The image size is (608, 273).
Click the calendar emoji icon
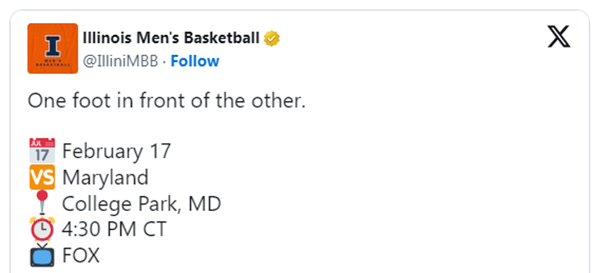coord(42,150)
